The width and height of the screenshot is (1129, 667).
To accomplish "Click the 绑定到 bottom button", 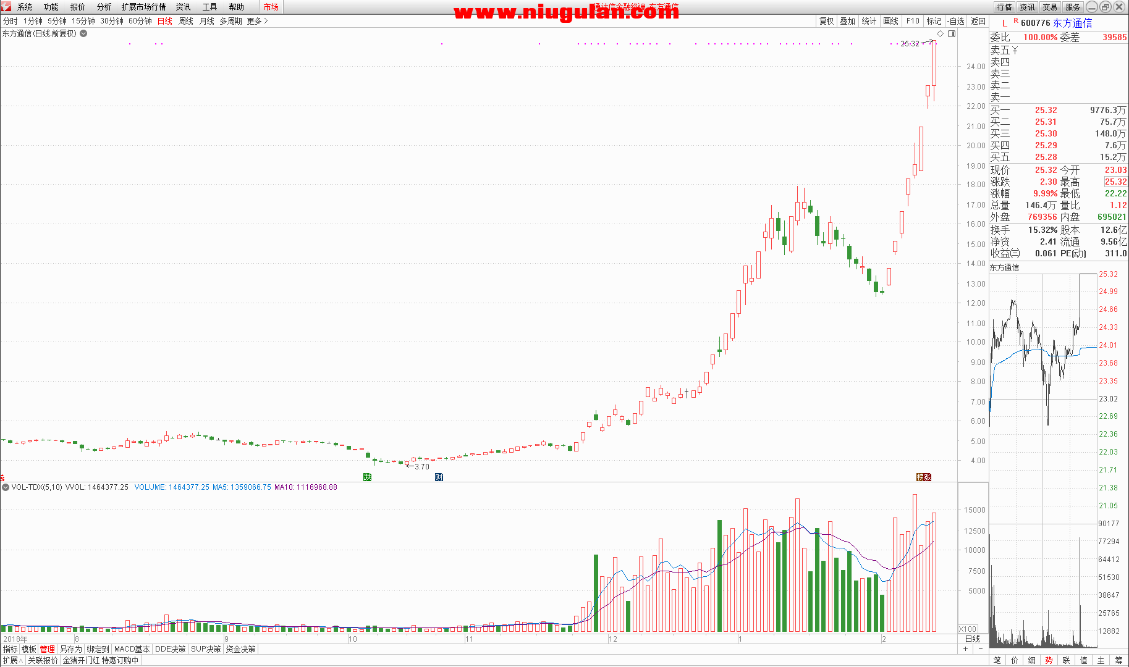I will point(98,649).
